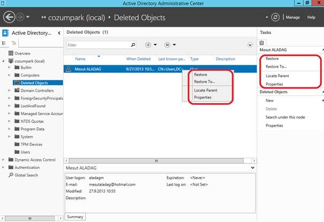The width and height of the screenshot is (324, 222).
Task: Sort by Last known parent column
Action: tap(172, 59)
